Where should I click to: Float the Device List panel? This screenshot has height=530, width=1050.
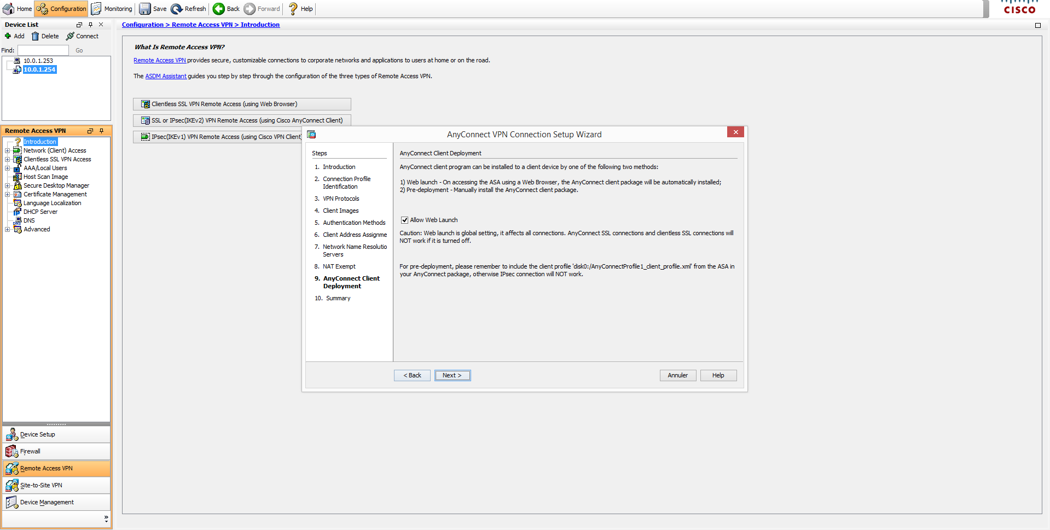tap(79, 25)
